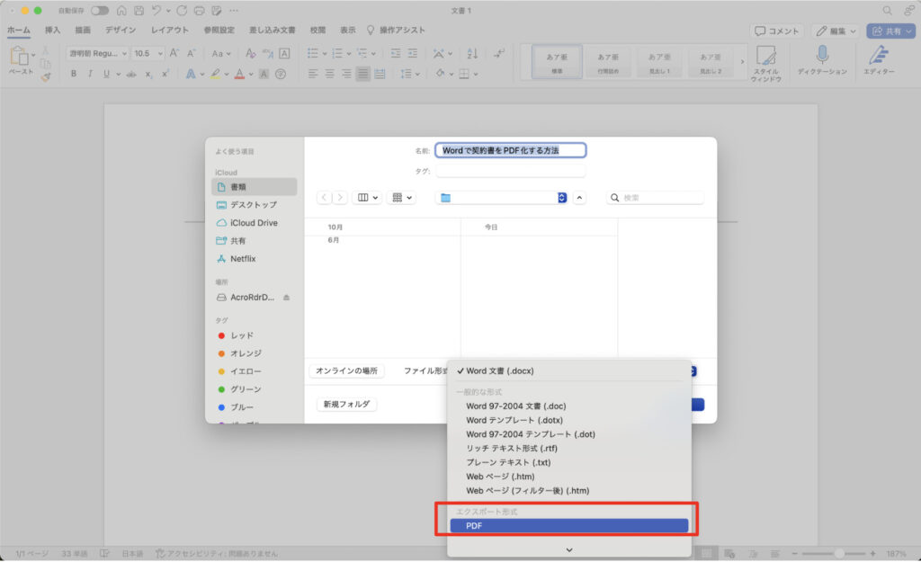Select the グリーン tag

240,389
